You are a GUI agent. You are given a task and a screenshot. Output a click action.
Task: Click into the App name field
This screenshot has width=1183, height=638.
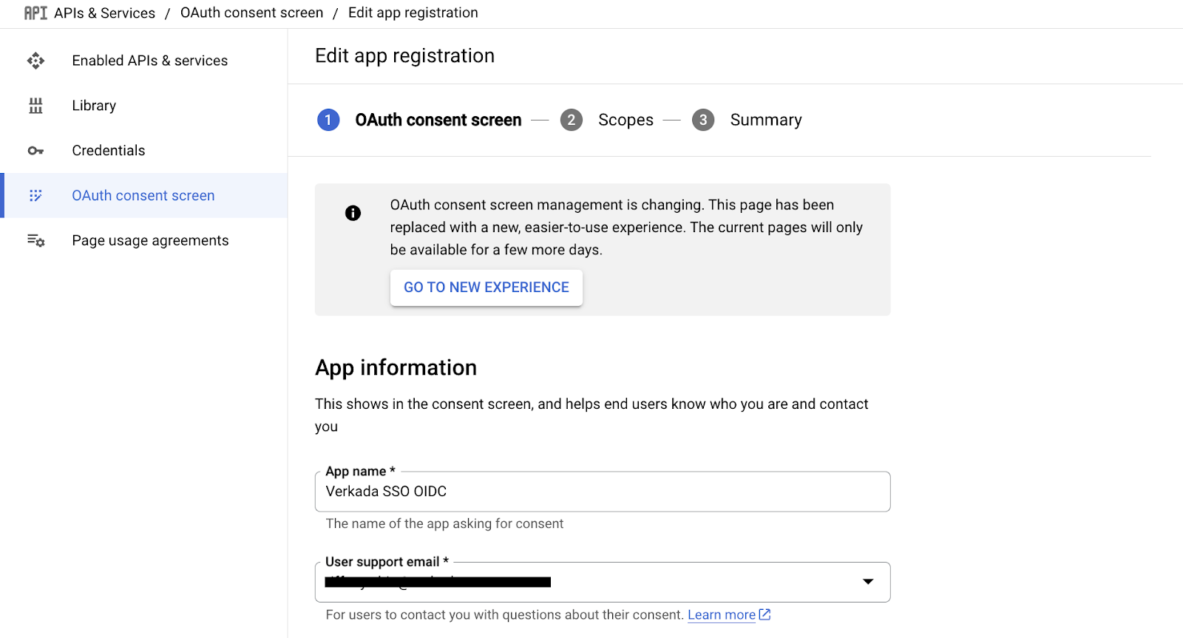[x=602, y=492]
